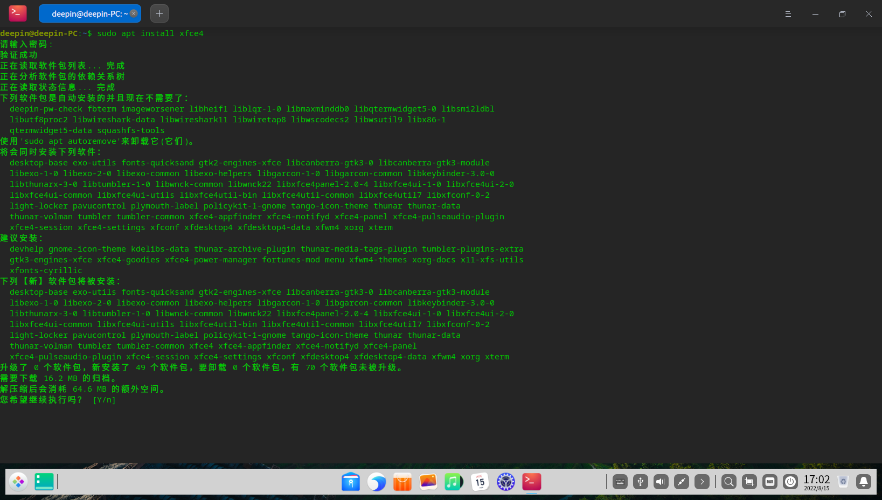
Task: Open the search tool in the dock
Action: (729, 482)
